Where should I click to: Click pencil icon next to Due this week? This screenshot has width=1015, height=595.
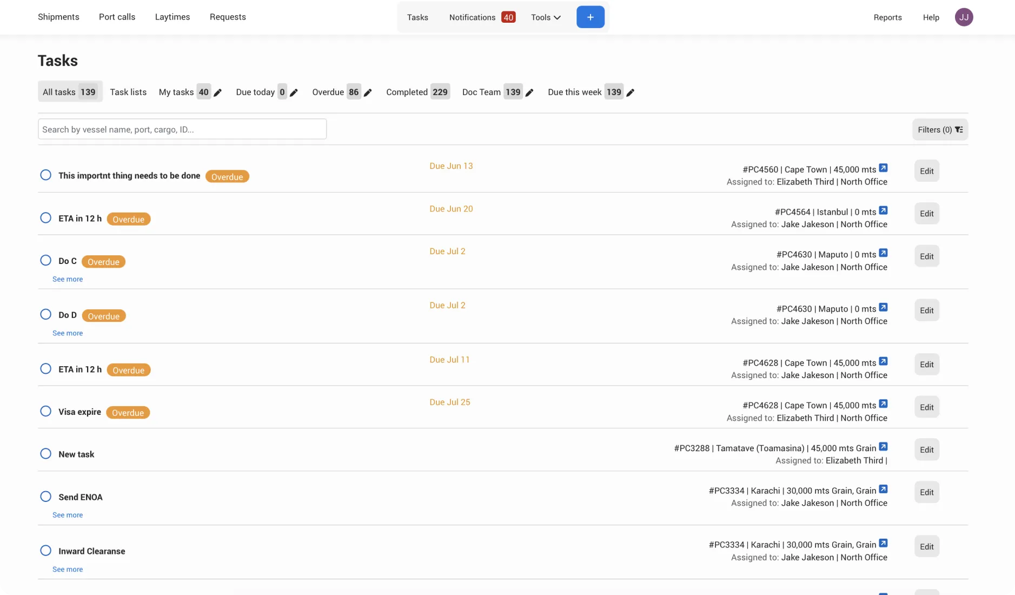click(x=630, y=92)
